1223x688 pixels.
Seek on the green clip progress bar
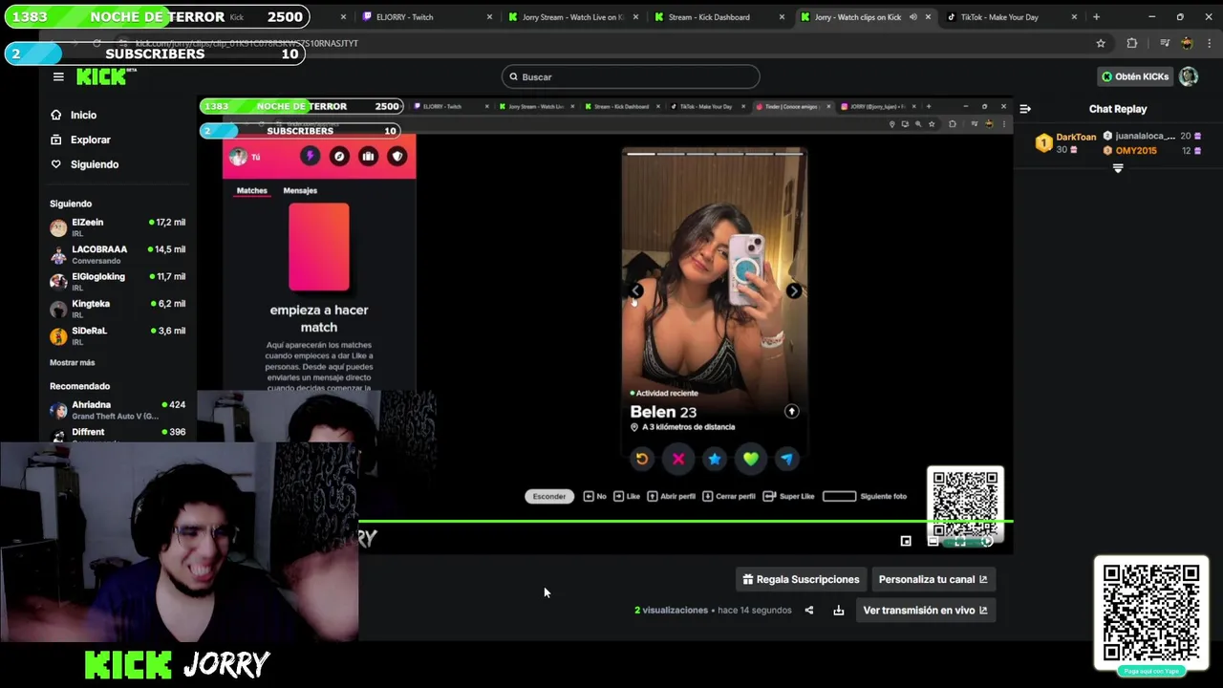[x=686, y=522]
